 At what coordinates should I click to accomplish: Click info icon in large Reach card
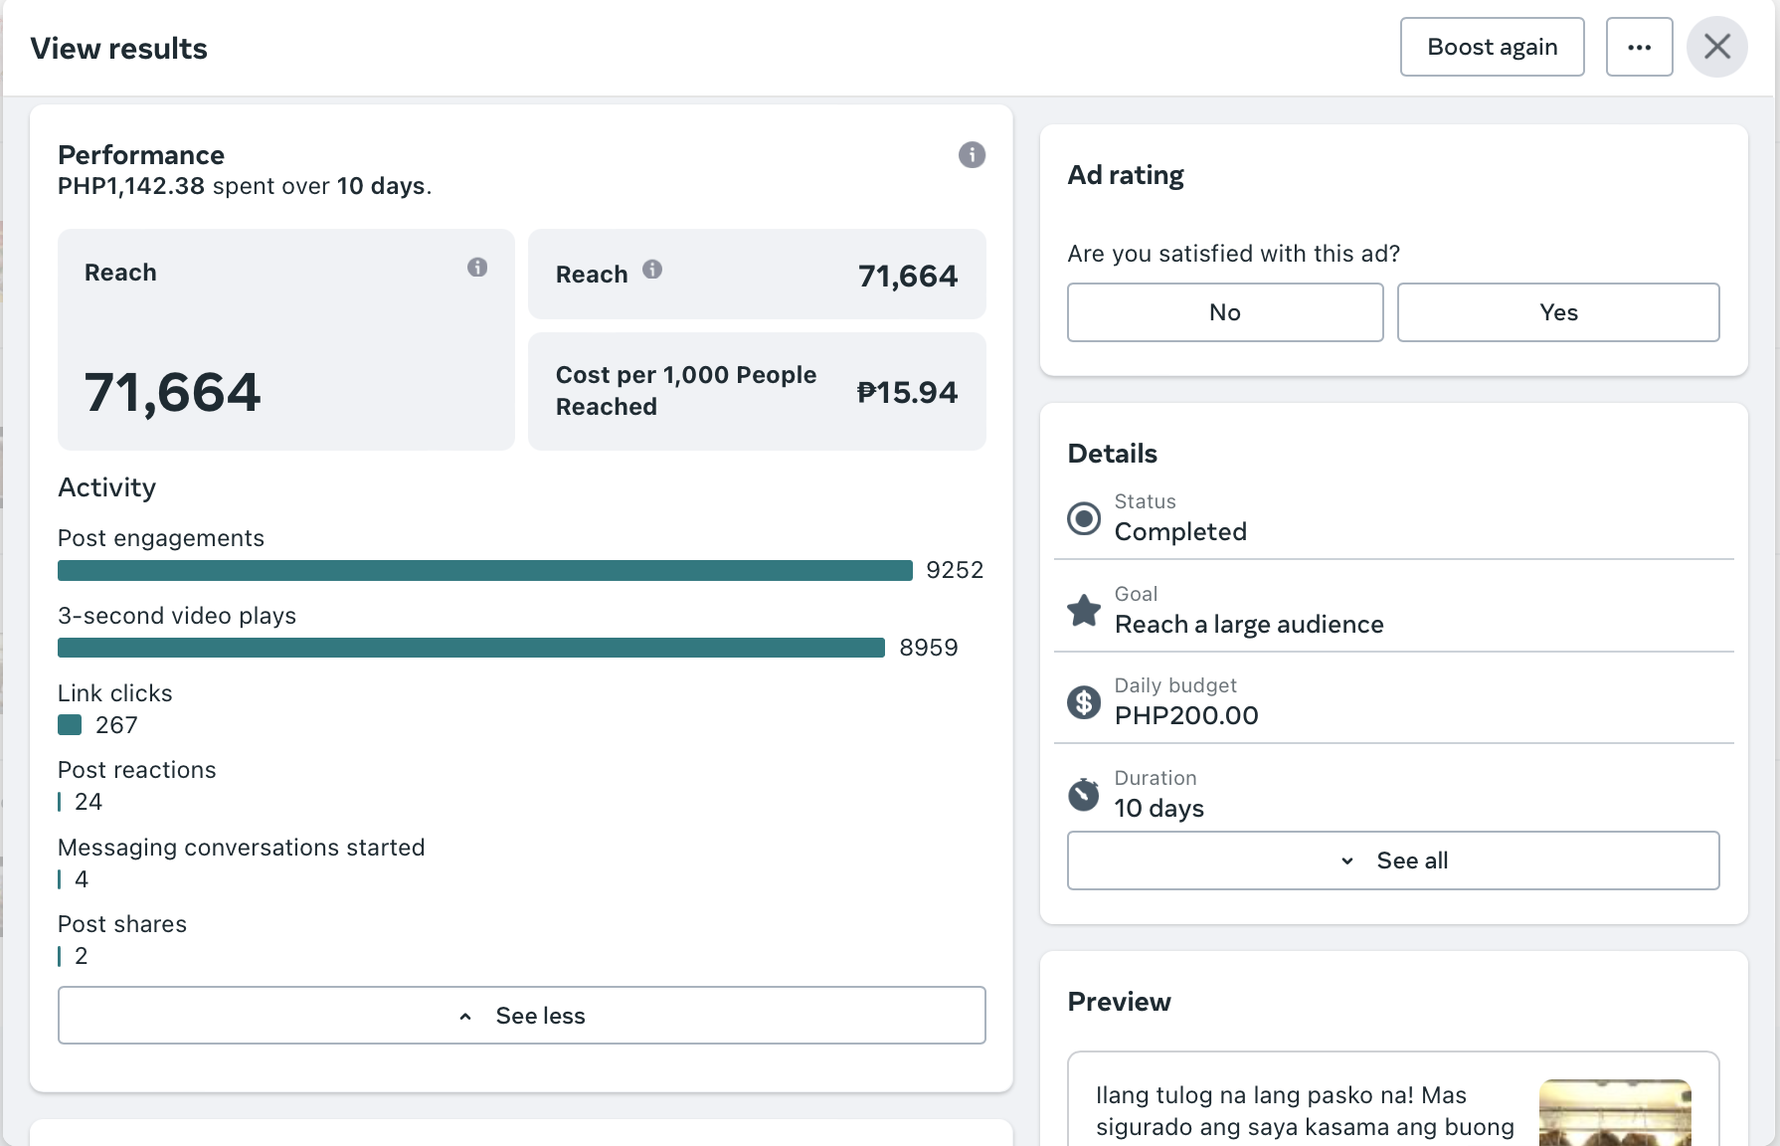pyautogui.click(x=477, y=268)
